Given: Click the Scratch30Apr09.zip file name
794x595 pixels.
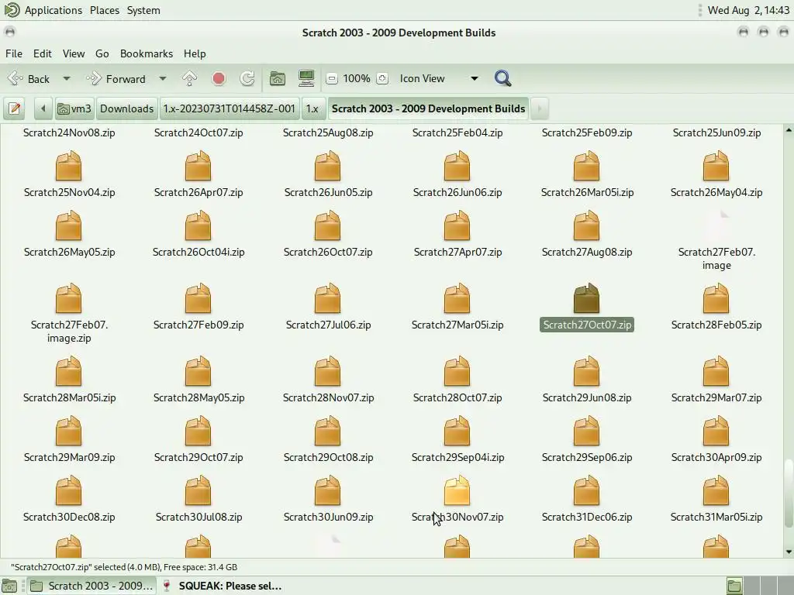Looking at the screenshot, I should 716,457.
